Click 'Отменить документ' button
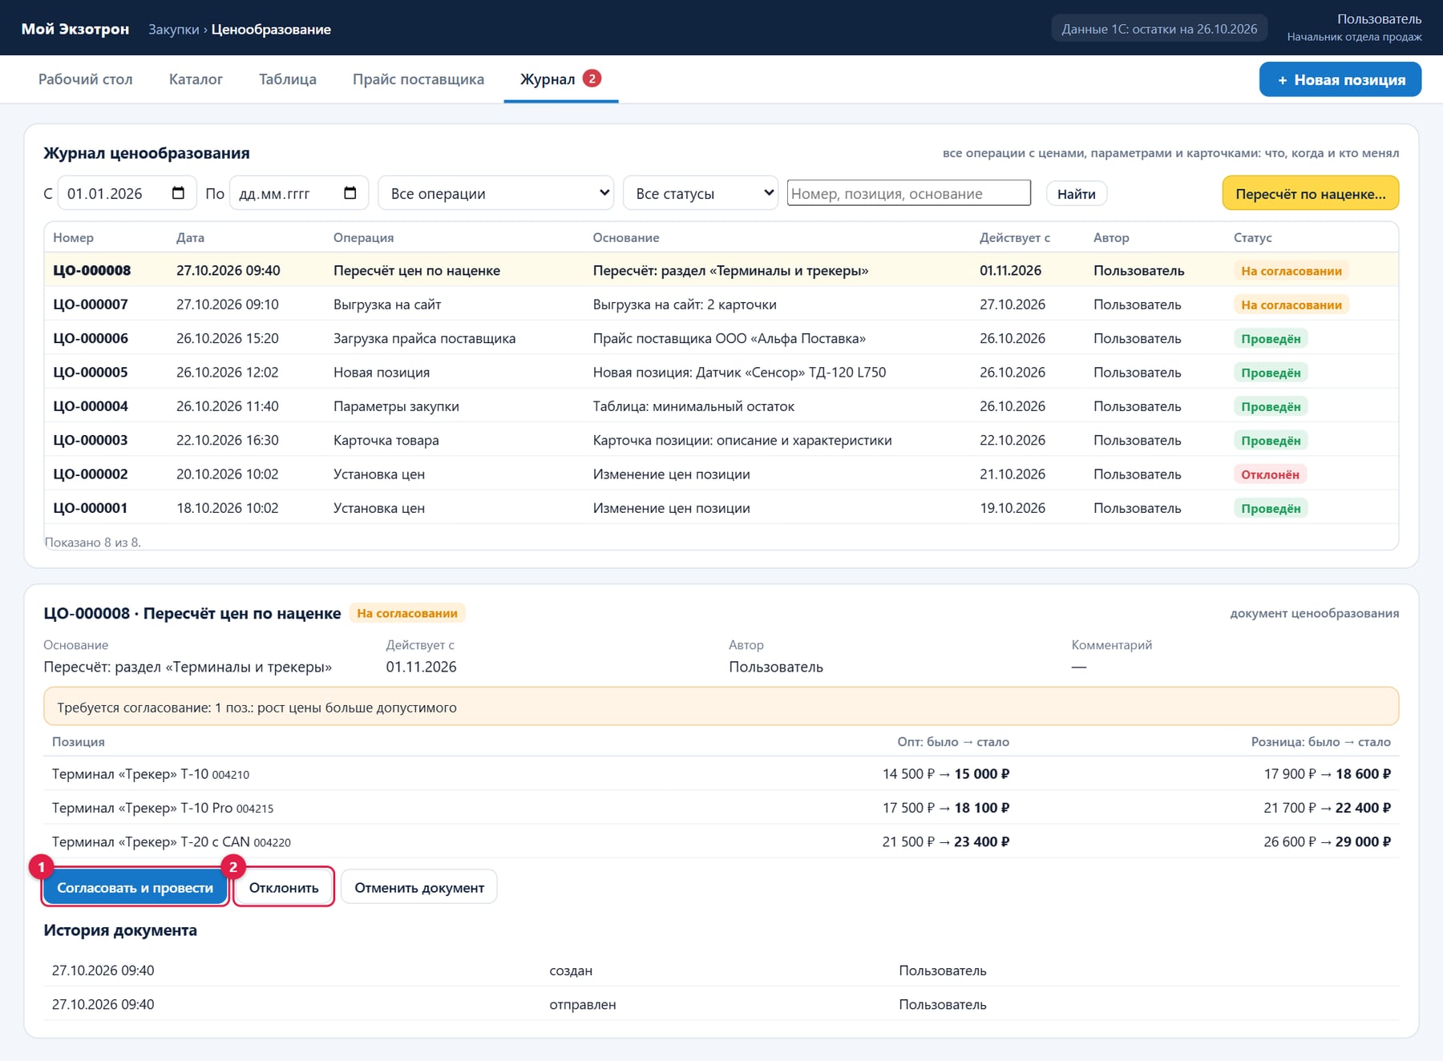Image resolution: width=1443 pixels, height=1061 pixels. pos(419,888)
